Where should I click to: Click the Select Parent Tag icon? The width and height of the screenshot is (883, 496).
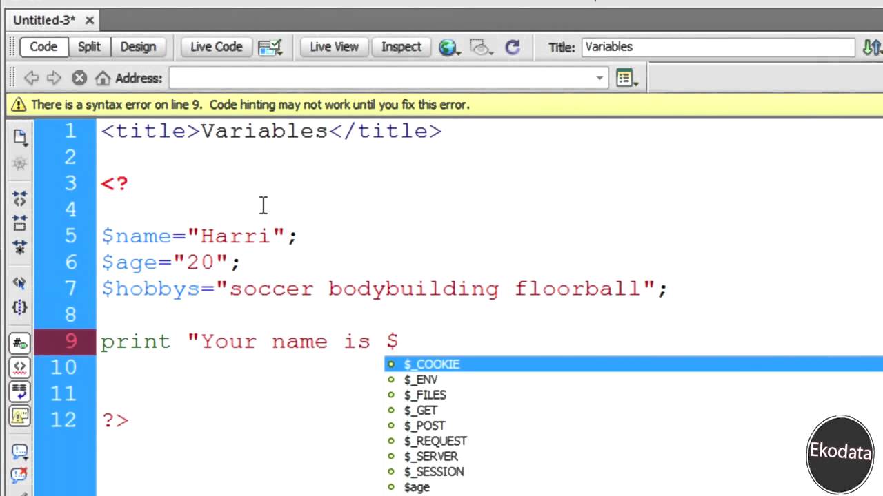click(19, 282)
